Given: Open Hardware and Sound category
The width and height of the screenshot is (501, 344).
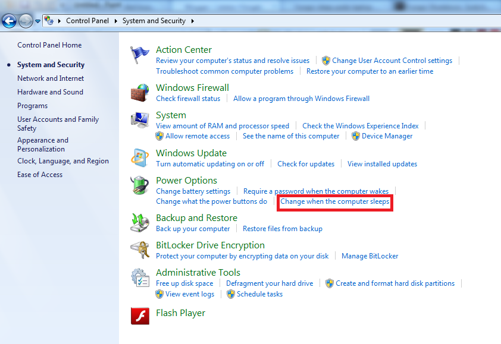Looking at the screenshot, I should tap(50, 92).
